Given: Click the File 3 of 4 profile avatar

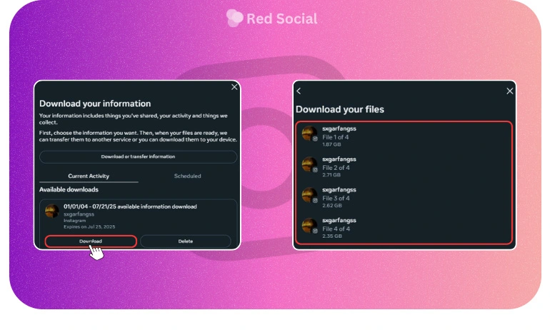Looking at the screenshot, I should point(309,195).
